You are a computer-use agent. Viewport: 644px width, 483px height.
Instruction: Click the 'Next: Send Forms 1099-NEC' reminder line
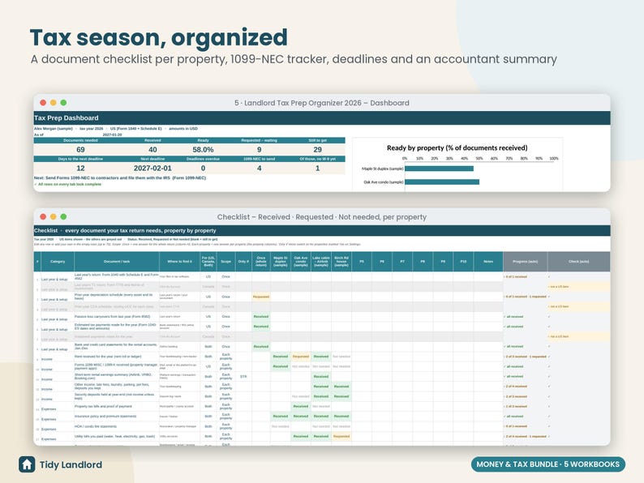coord(120,178)
